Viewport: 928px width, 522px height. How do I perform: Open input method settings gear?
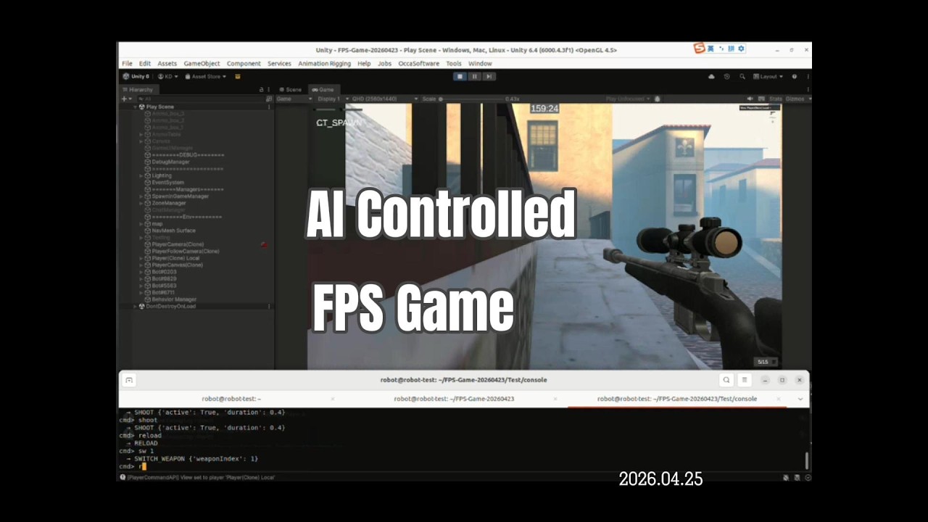pos(741,49)
